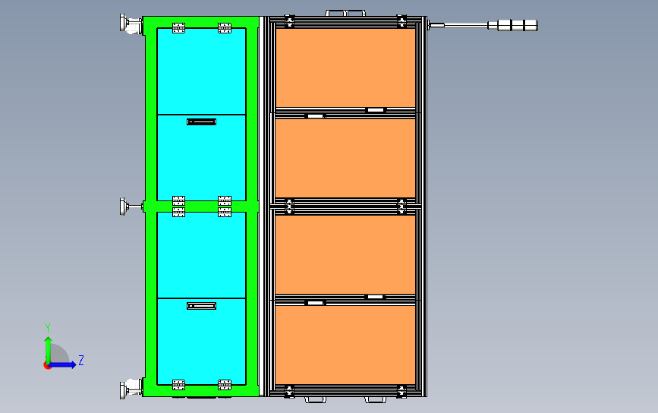
Task: Select the topmost cyan door panel
Action: coord(201,71)
